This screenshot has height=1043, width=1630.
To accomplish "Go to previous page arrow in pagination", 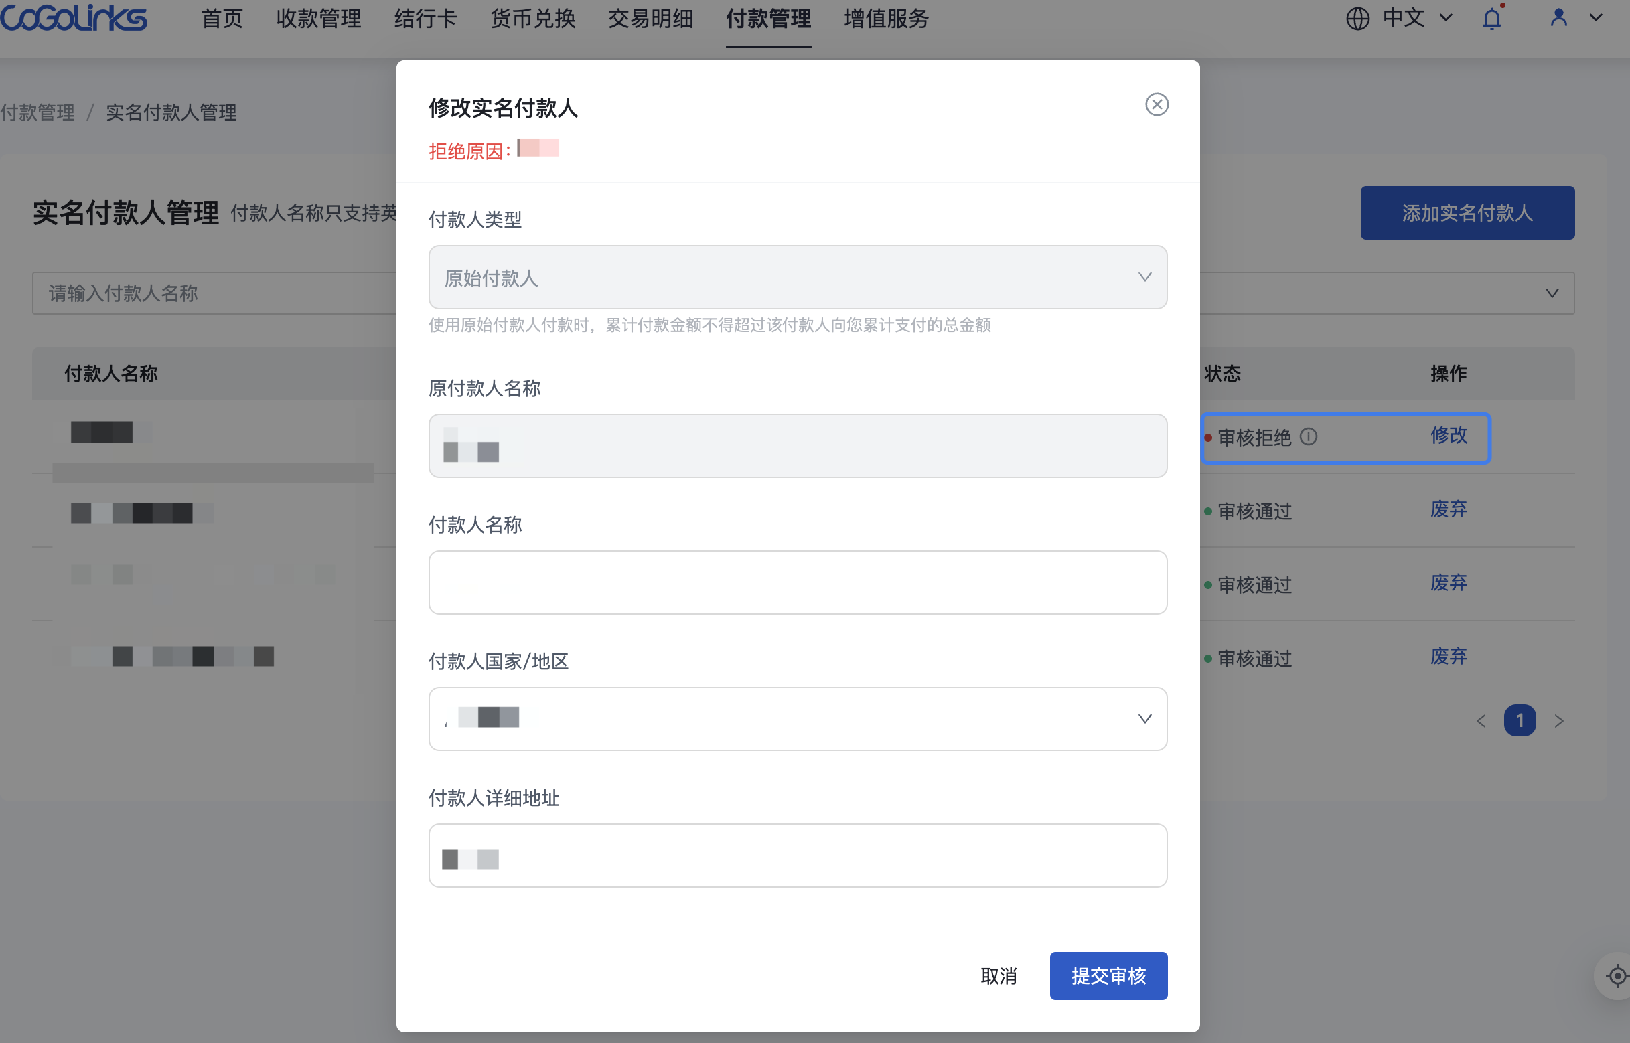I will pyautogui.click(x=1481, y=720).
